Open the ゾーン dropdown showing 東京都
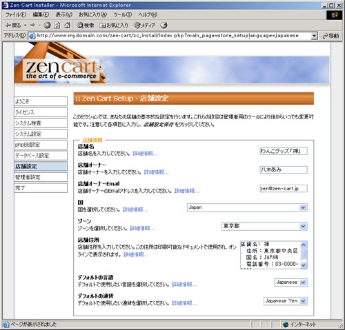345x330 pixels. coord(264,226)
